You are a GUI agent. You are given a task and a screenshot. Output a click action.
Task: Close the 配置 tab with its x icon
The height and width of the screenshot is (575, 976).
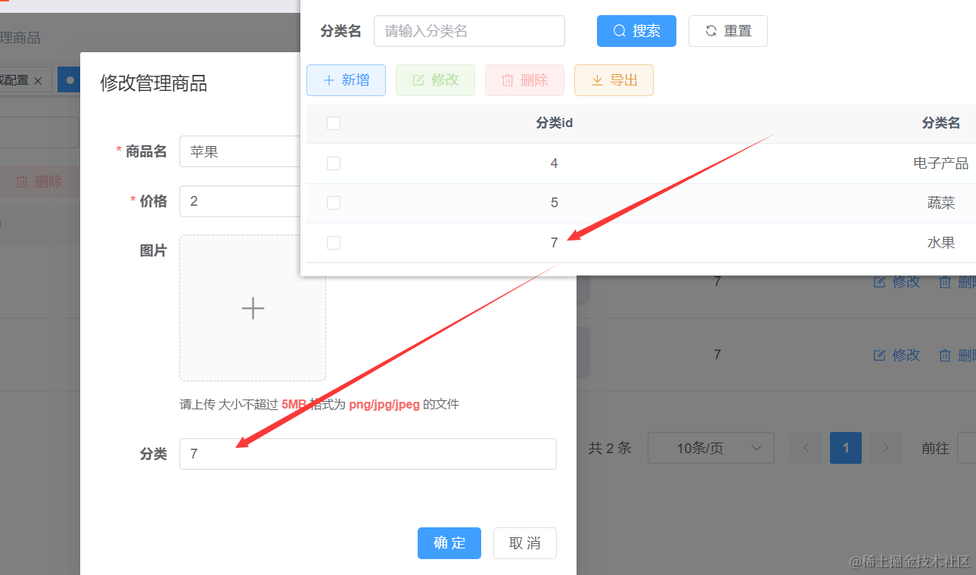point(38,80)
